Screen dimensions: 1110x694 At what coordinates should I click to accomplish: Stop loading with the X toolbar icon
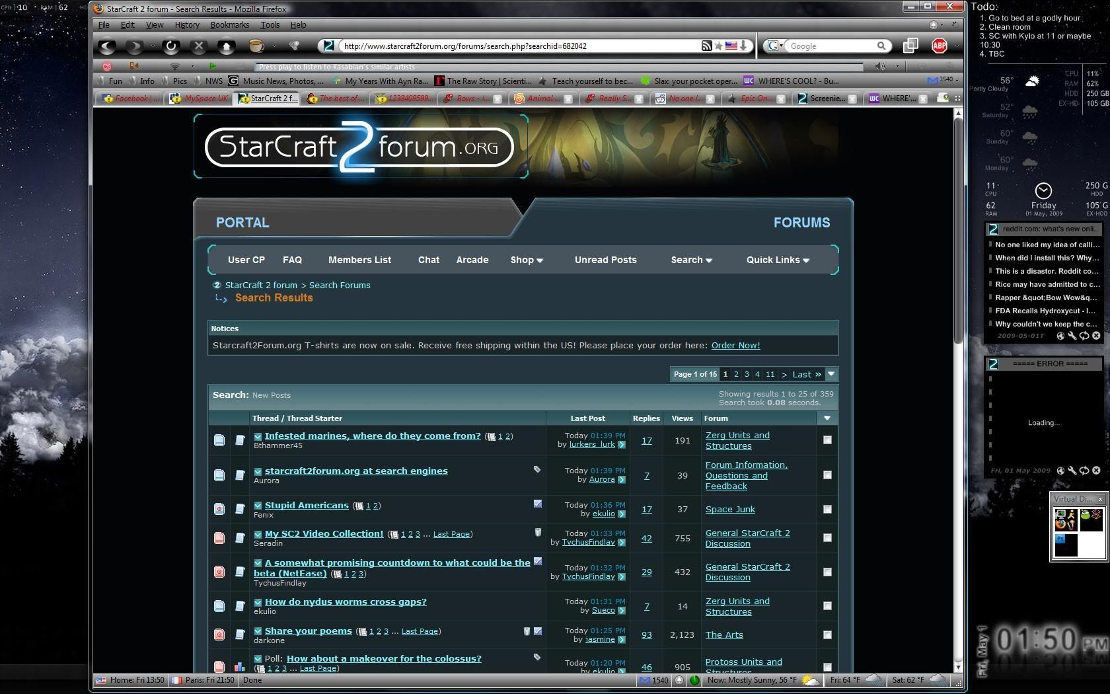click(x=199, y=46)
